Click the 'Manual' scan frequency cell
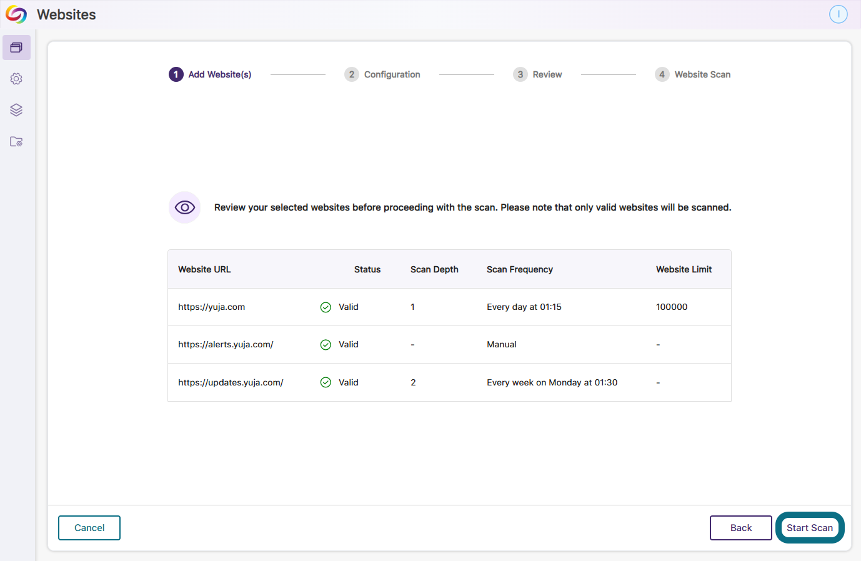 pos(502,344)
